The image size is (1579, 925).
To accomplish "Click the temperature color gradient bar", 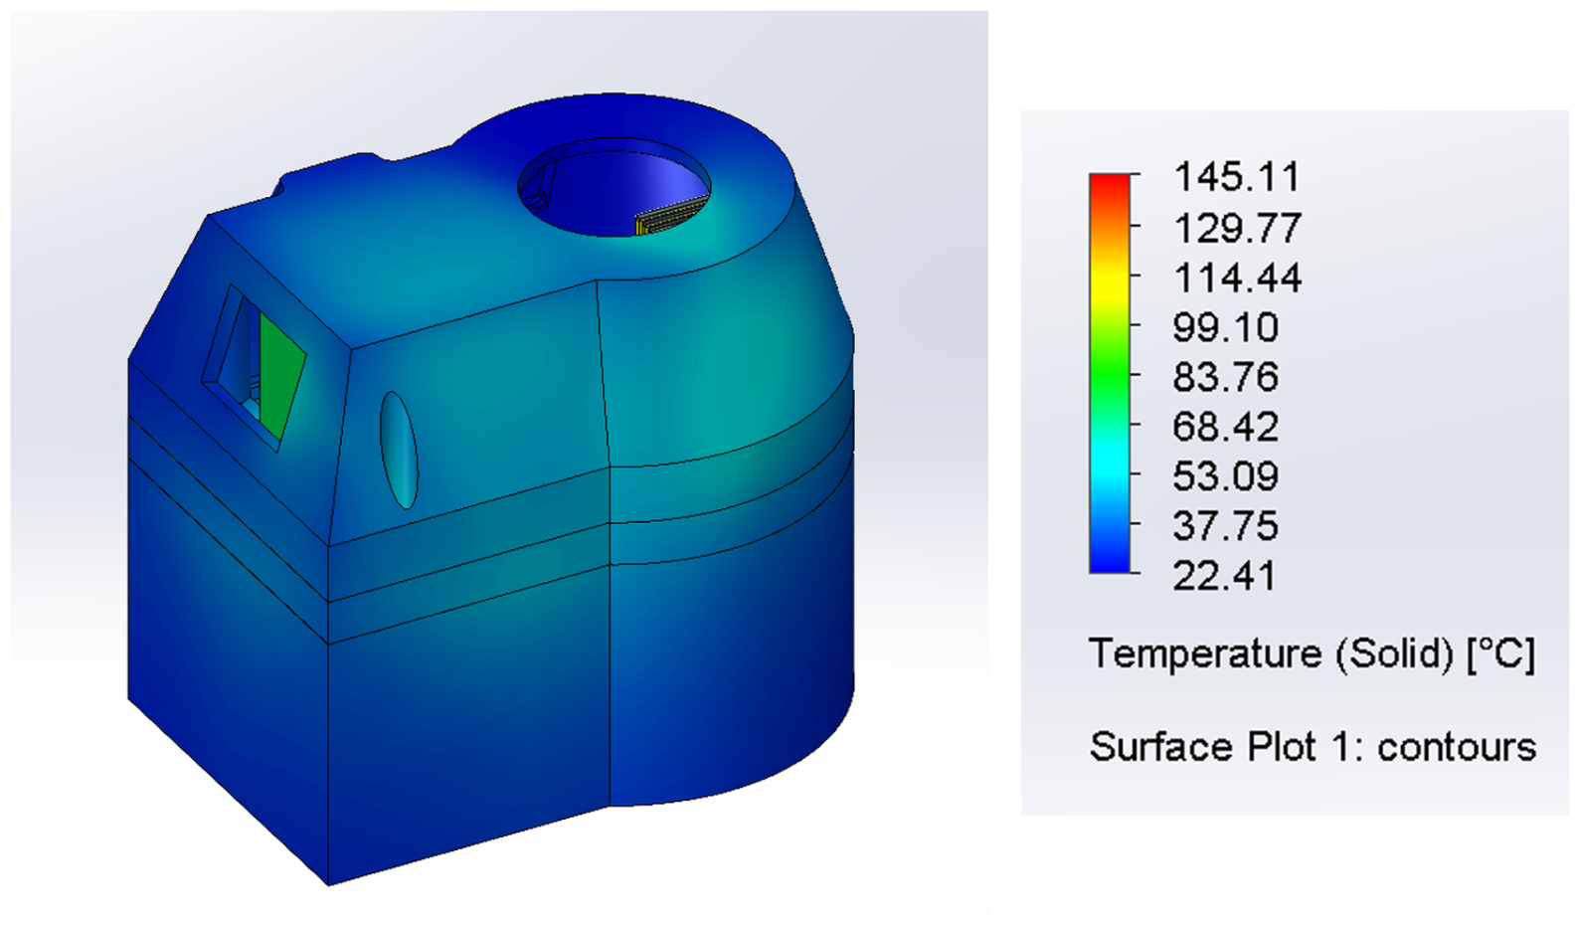I will pyautogui.click(x=1110, y=373).
